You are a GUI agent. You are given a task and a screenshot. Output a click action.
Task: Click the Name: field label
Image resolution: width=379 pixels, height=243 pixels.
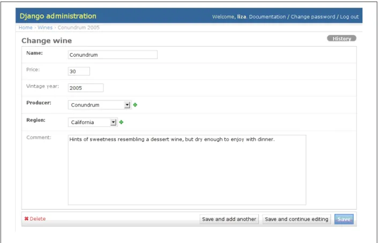coord(34,53)
